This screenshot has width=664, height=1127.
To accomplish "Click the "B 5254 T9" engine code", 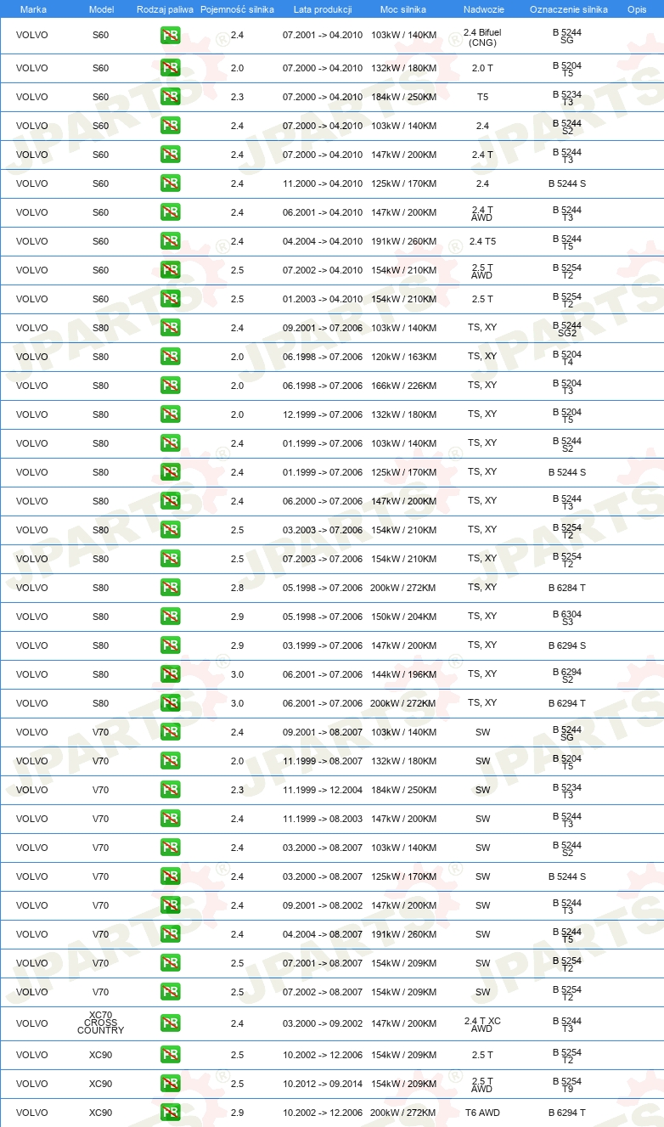I will [x=567, y=1085].
